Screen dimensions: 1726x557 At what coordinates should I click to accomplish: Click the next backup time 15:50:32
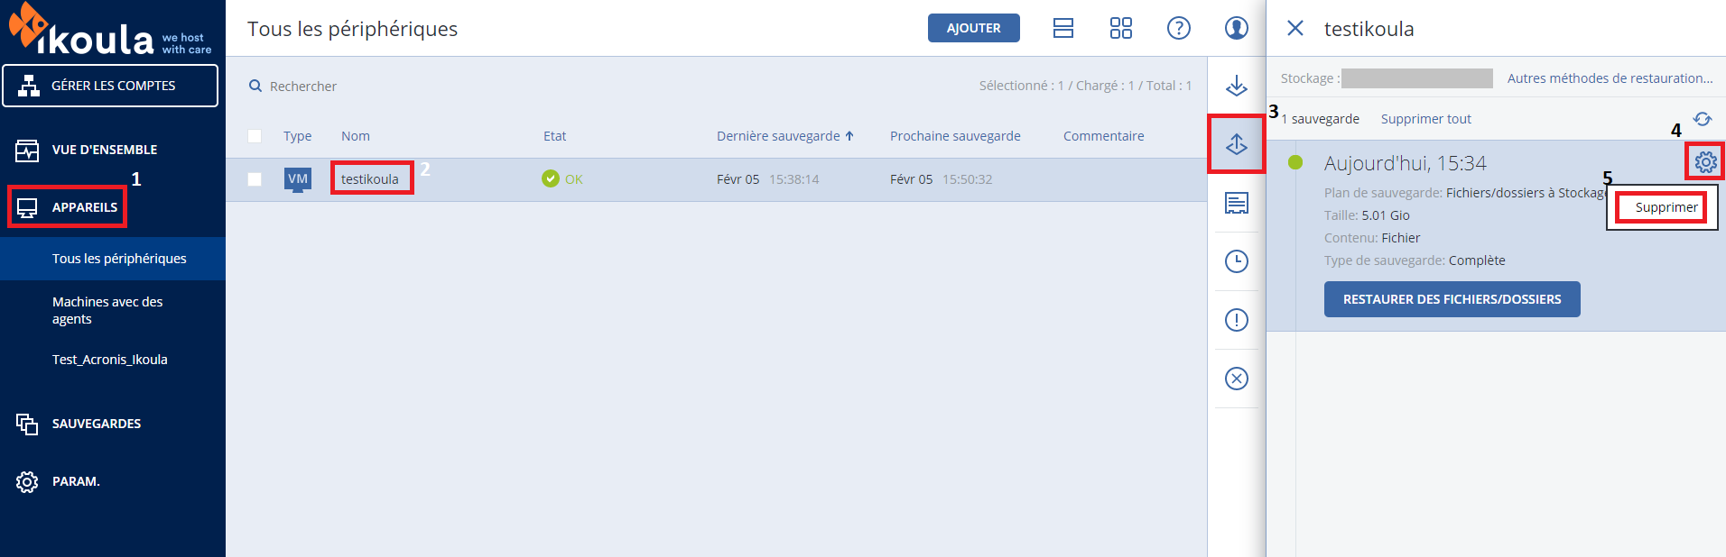[967, 179]
